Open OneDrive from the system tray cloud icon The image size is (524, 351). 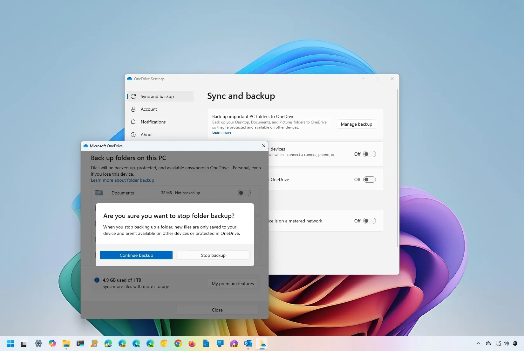(x=488, y=344)
